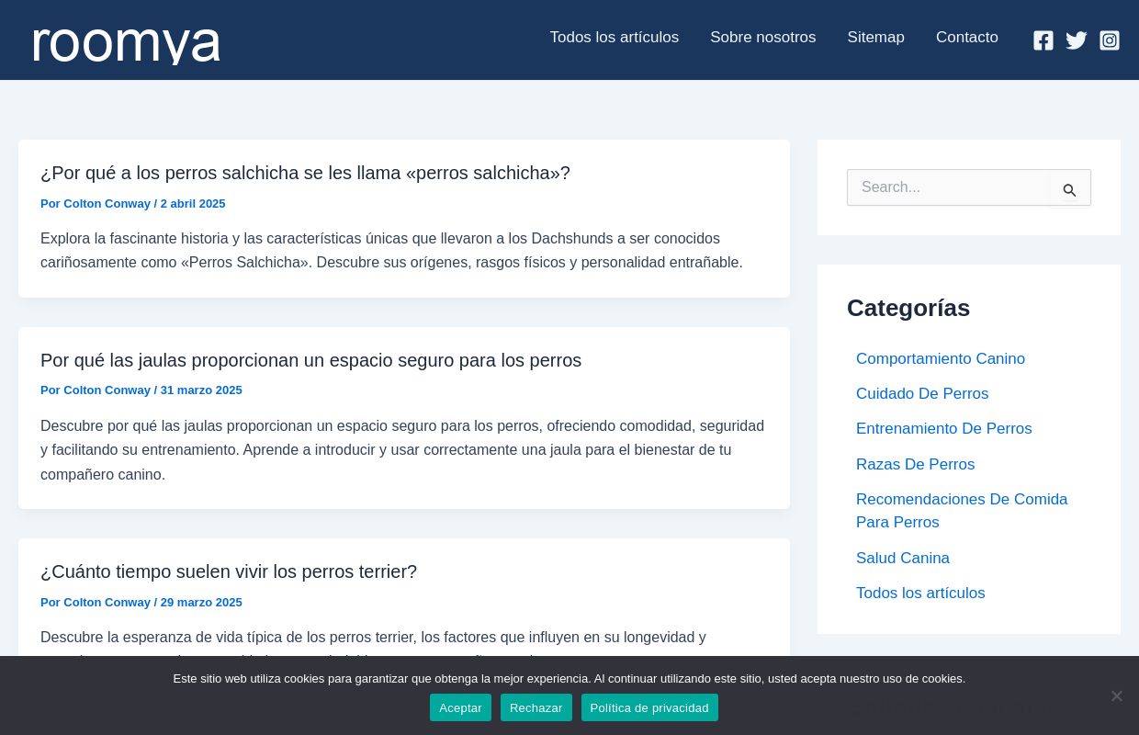Open Sitemap menu item
The image size is (1139, 735).
coord(876,38)
